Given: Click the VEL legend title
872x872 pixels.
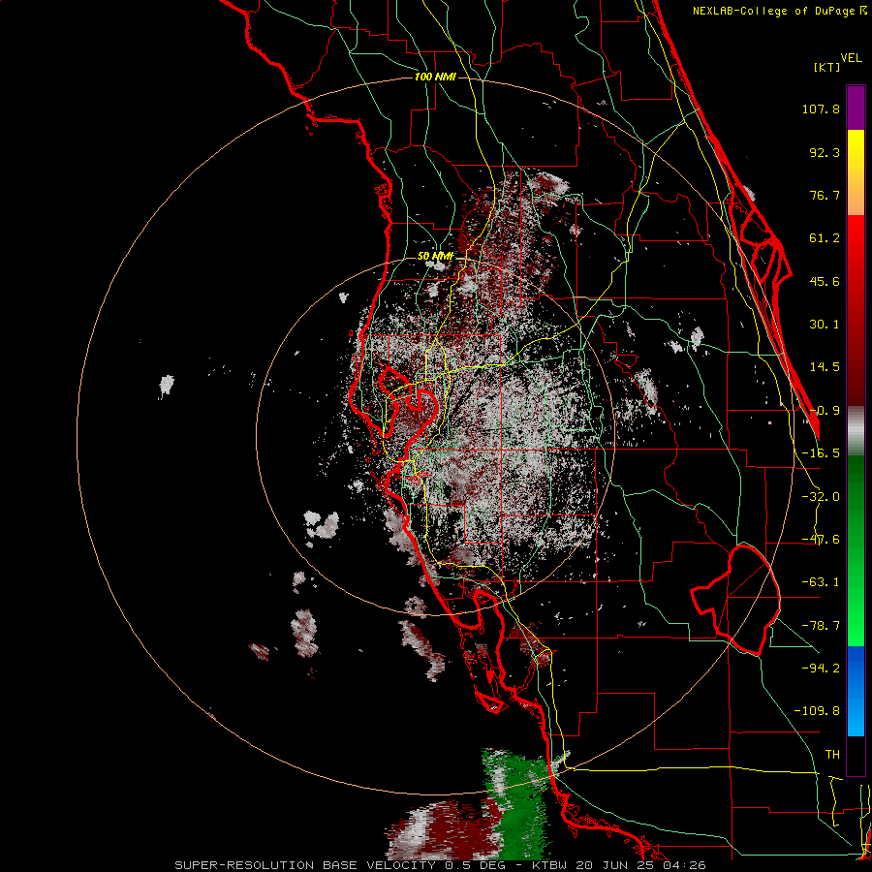Looking at the screenshot, I should point(851,58).
